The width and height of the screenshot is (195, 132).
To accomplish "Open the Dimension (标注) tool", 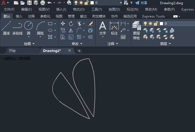I will click(x=114, y=28).
